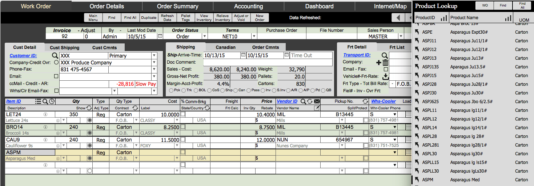Go to previous record arrow
The height and width of the screenshot is (186, 534).
click(398, 17)
